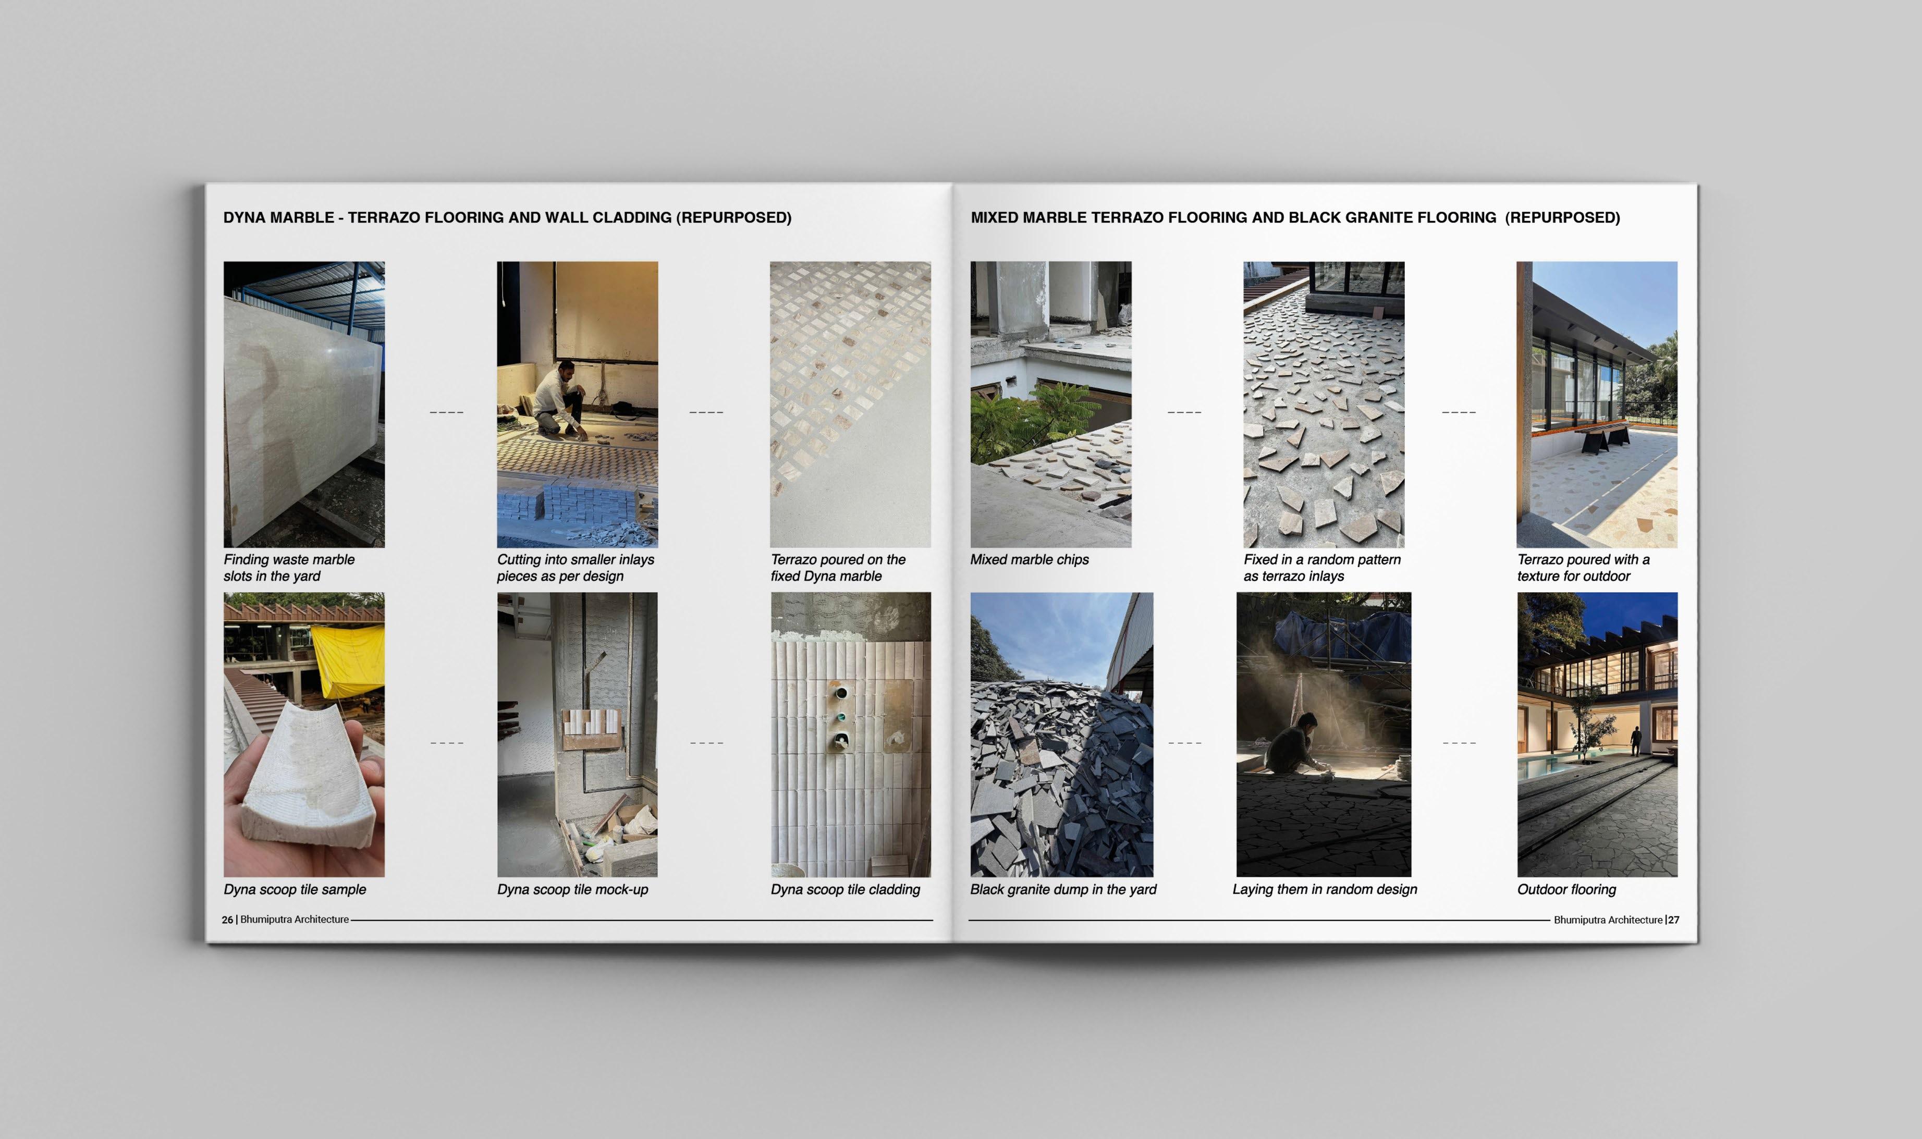This screenshot has width=1922, height=1139.
Task: Open the Dyna scoop tile cladding photo
Action: tap(850, 734)
